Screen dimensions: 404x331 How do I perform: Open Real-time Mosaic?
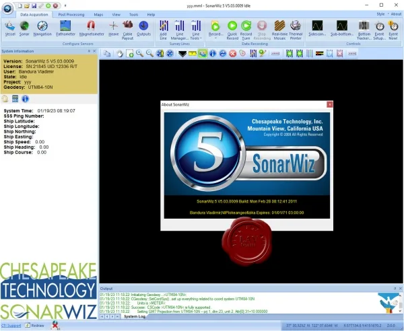click(279, 30)
